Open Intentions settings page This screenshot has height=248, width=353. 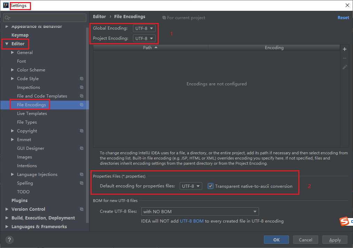tap(27, 165)
